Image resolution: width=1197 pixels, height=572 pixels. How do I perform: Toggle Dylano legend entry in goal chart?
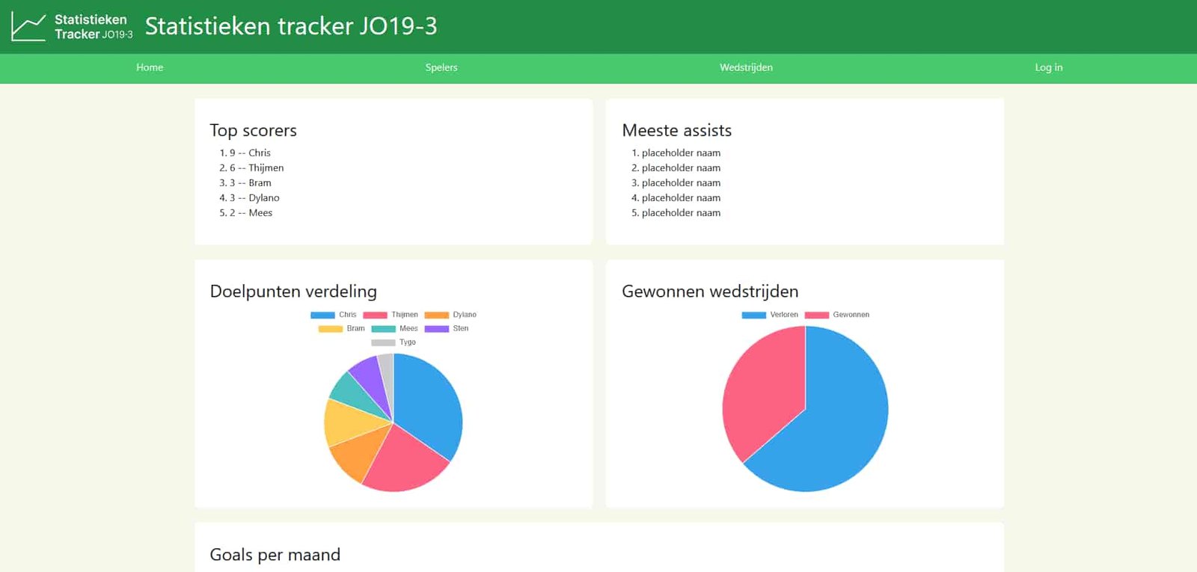[x=450, y=315]
